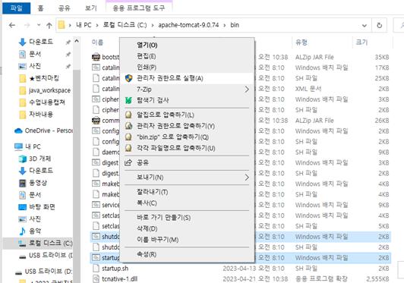Click 내 PC in the address breadcrumb

(x=84, y=25)
